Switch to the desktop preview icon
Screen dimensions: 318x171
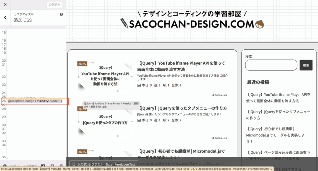tap(43, 166)
